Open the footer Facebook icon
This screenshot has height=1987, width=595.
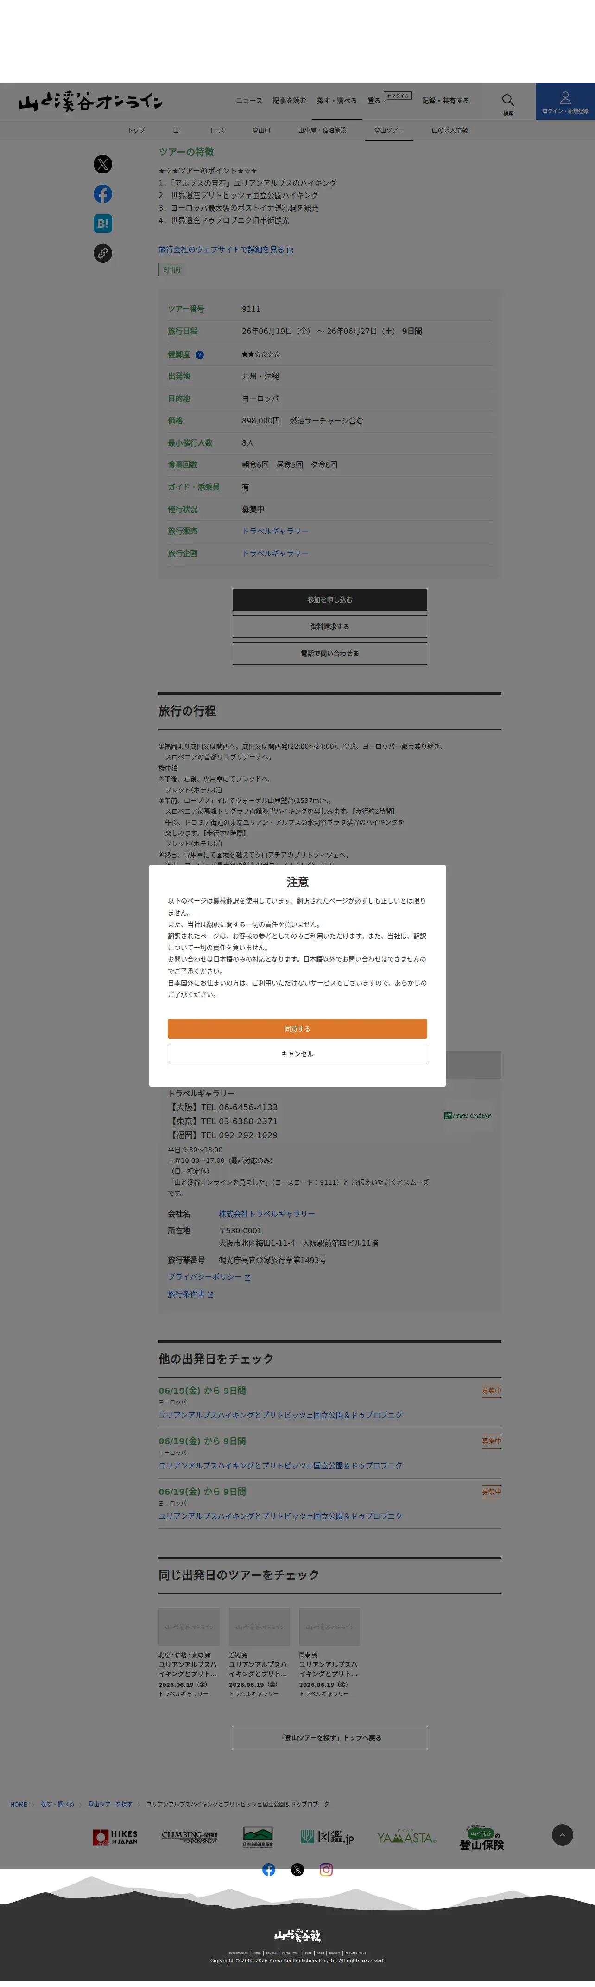click(x=268, y=1869)
